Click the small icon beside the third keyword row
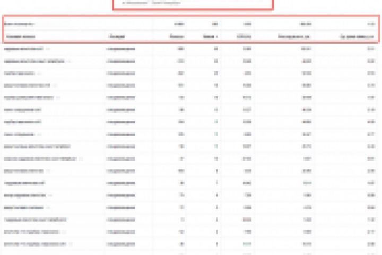The height and width of the screenshot is (255, 382). [39, 73]
